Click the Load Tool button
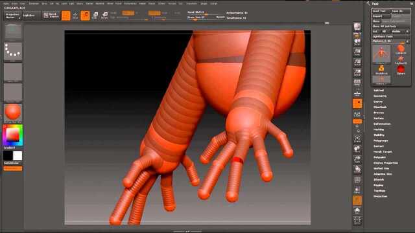Screen dimensions: 415x233 tap(381, 11)
